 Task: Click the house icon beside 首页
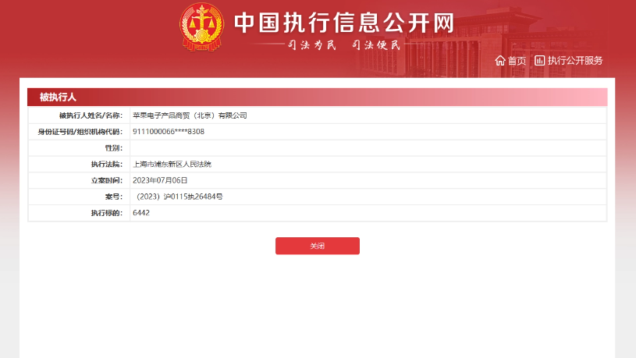pos(500,61)
